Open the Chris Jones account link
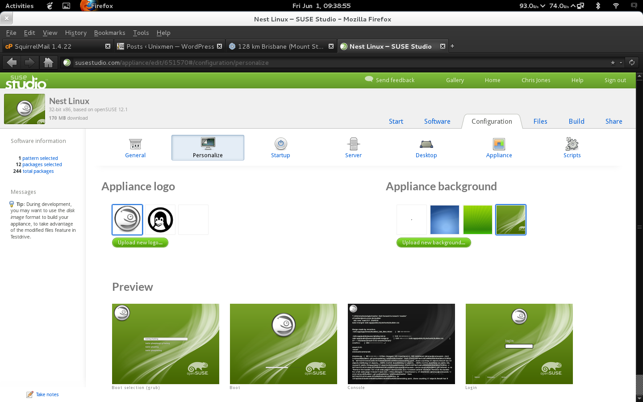The width and height of the screenshot is (643, 402). (536, 80)
